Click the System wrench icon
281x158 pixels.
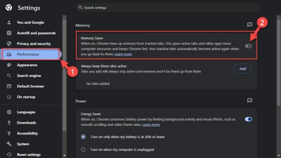(9, 144)
